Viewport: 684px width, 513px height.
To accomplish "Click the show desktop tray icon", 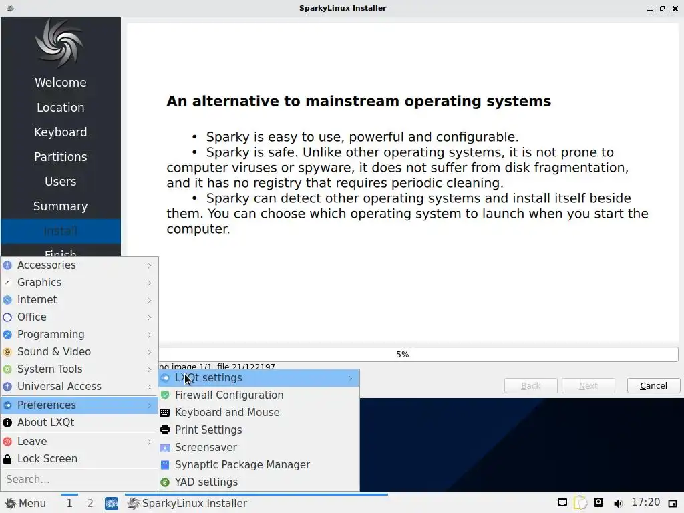I will [562, 503].
